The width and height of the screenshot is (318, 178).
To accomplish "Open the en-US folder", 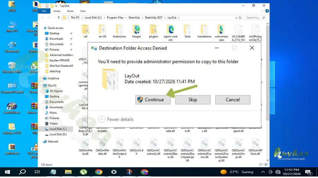I will point(102,31).
